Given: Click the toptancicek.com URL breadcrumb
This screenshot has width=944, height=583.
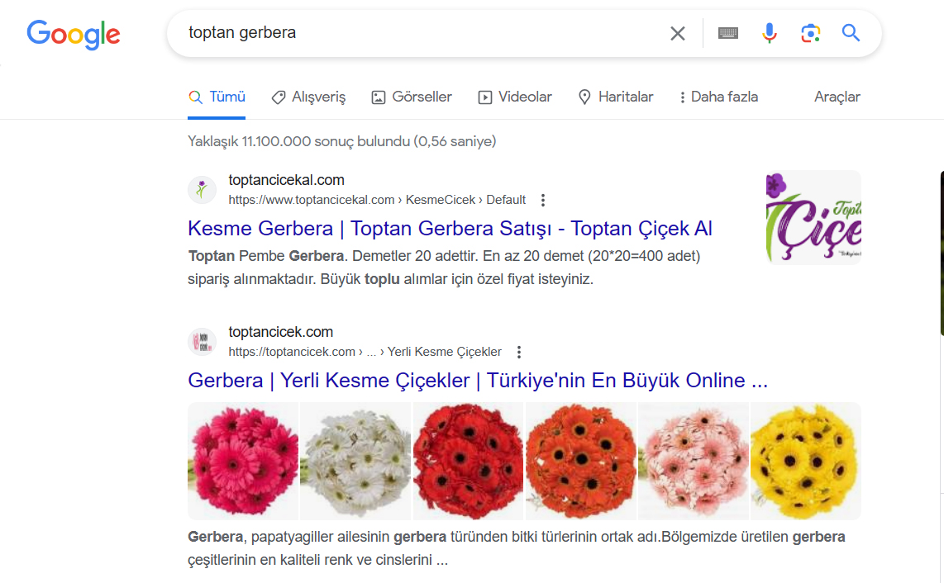Looking at the screenshot, I should (365, 353).
